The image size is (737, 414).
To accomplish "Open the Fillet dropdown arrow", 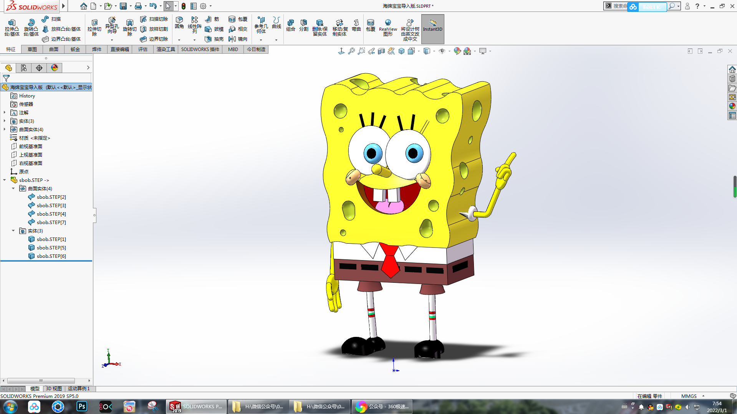I will pyautogui.click(x=179, y=40).
